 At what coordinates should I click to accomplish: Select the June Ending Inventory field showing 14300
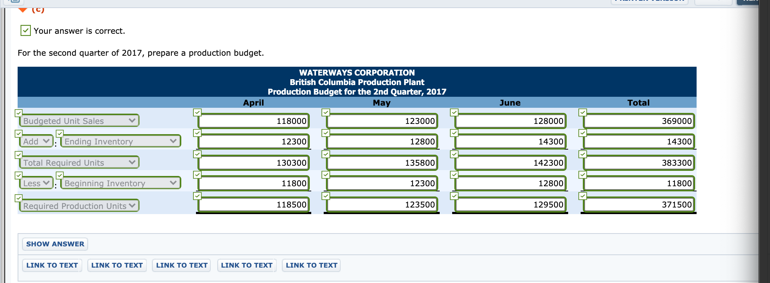pyautogui.click(x=510, y=141)
